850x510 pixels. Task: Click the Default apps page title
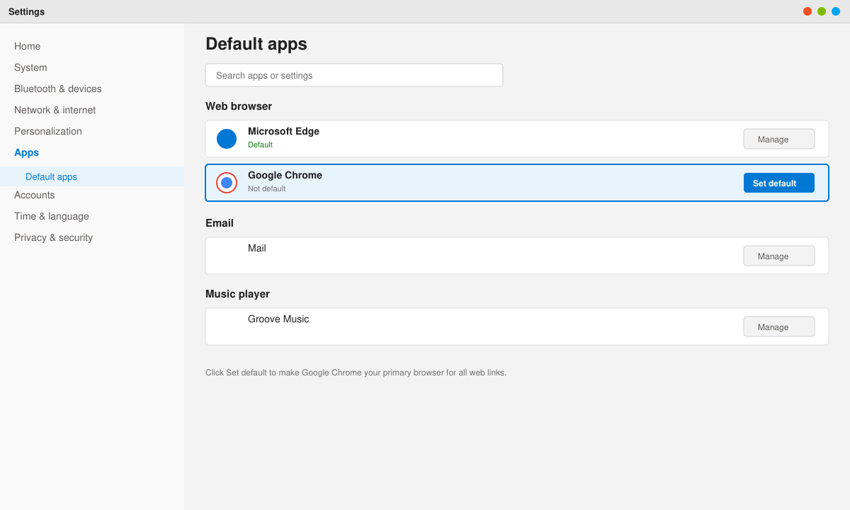pos(256,44)
